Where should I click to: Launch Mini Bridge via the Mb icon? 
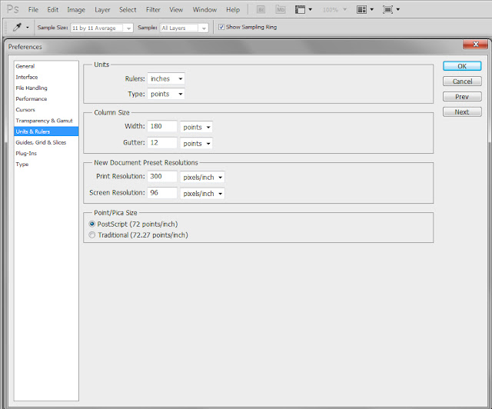click(280, 10)
